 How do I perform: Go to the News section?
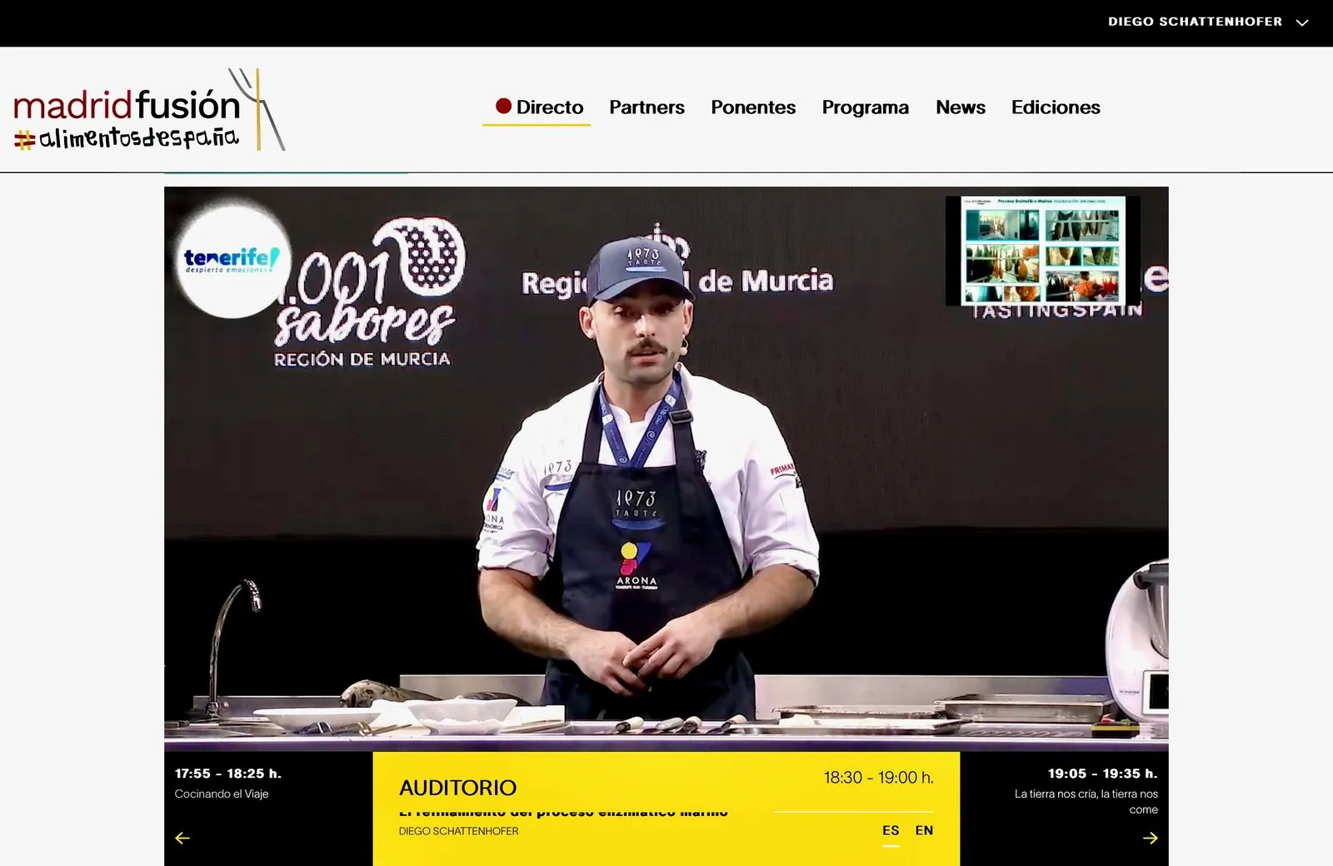(960, 107)
